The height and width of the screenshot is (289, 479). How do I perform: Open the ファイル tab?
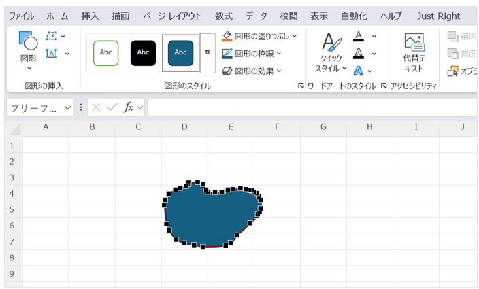21,16
